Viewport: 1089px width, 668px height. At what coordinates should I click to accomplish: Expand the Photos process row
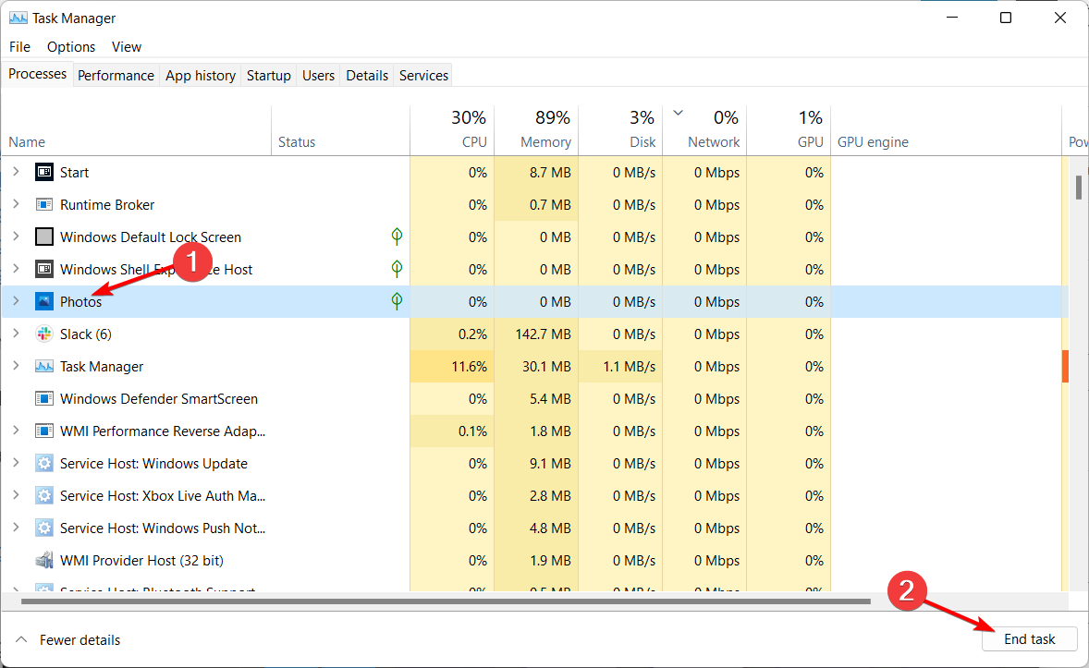16,301
